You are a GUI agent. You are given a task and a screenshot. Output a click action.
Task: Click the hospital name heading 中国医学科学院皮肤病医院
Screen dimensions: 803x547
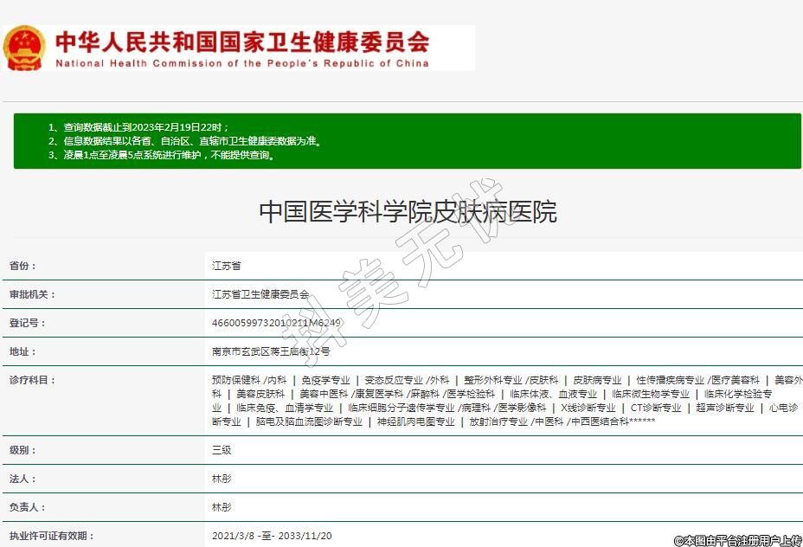[x=408, y=211]
